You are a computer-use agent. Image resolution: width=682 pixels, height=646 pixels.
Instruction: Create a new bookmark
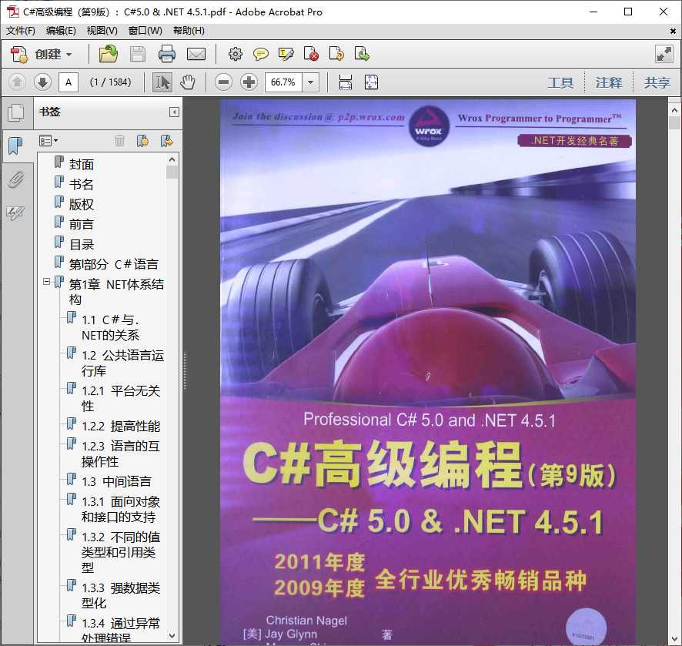(x=143, y=140)
